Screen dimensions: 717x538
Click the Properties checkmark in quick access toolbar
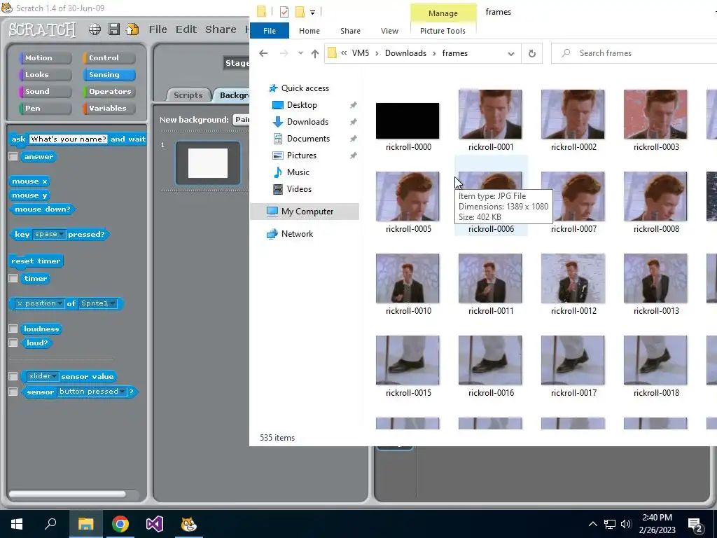(284, 12)
